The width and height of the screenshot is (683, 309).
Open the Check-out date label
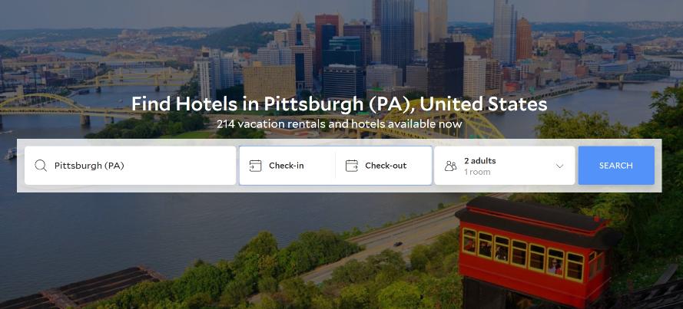tap(386, 166)
